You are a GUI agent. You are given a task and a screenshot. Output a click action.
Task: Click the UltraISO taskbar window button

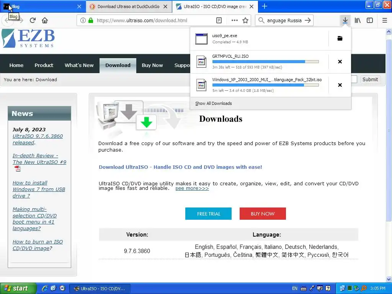[x=100, y=289]
